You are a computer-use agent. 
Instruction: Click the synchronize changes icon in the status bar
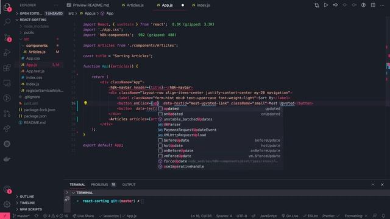(x=37, y=216)
